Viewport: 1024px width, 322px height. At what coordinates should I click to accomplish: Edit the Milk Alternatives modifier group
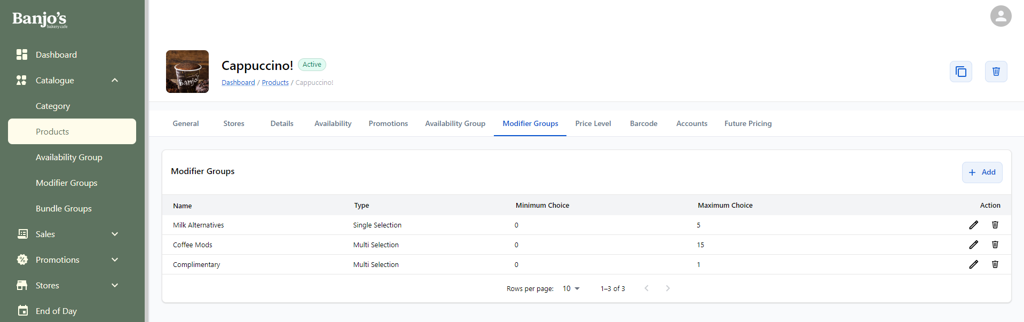pos(973,225)
